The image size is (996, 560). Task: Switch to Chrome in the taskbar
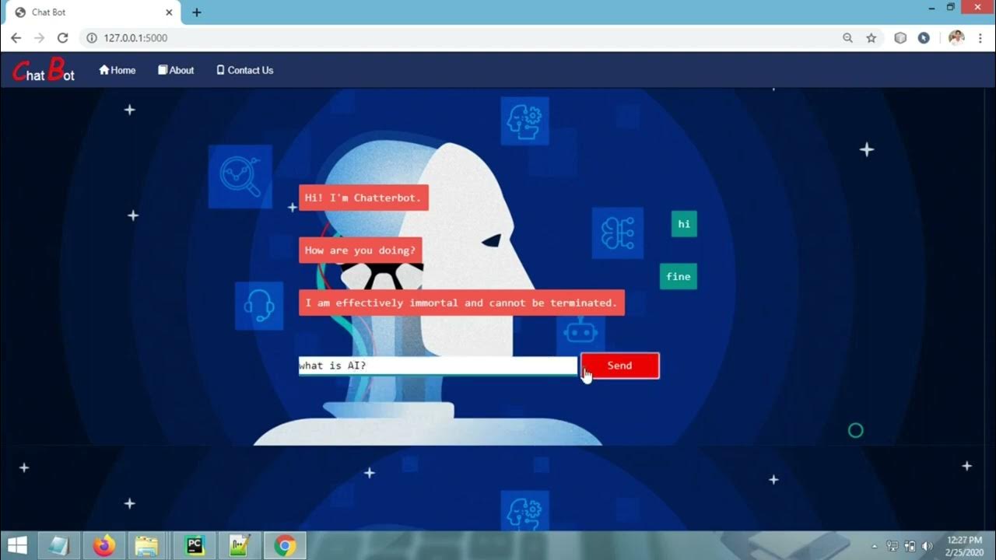coord(285,546)
